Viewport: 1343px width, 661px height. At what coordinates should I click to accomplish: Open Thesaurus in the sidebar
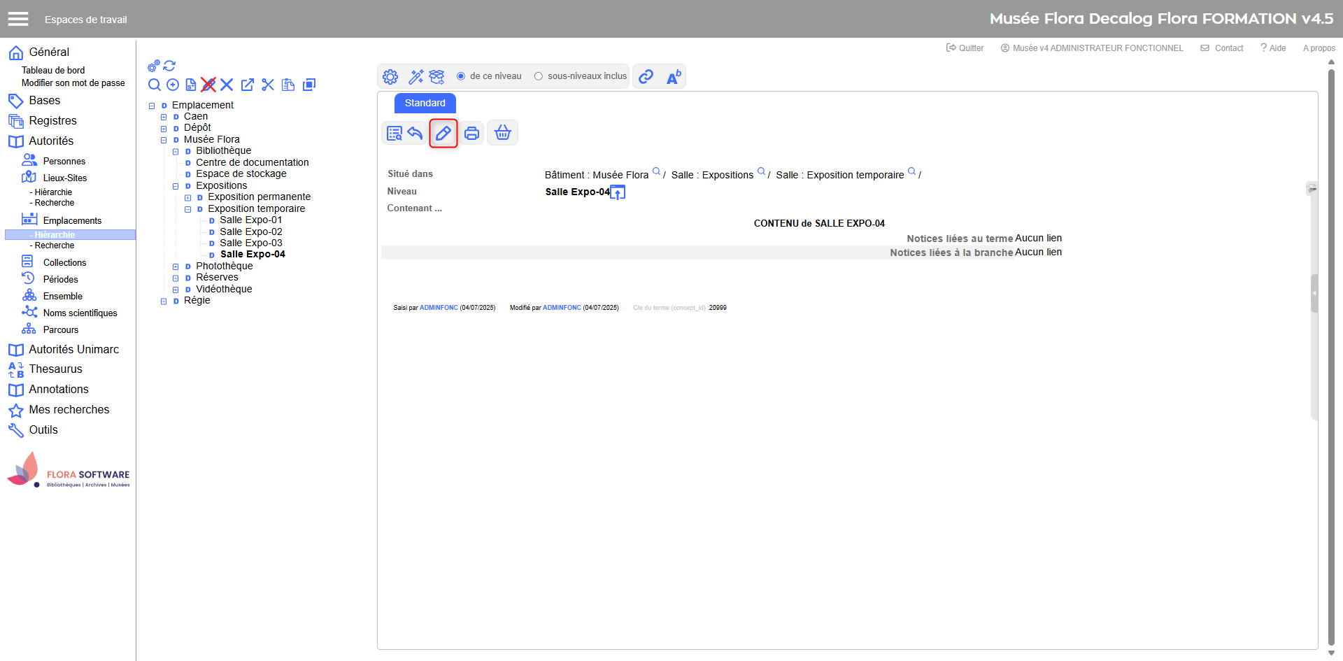point(55,369)
